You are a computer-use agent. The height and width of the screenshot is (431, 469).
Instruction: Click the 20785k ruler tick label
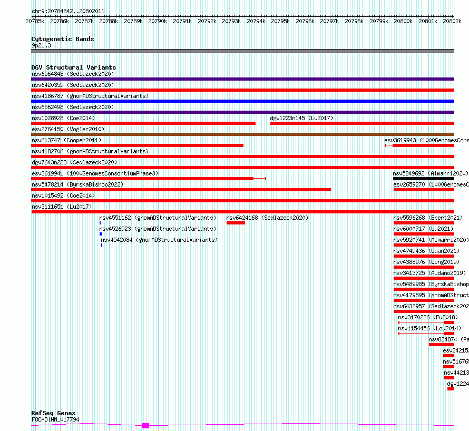coord(35,21)
